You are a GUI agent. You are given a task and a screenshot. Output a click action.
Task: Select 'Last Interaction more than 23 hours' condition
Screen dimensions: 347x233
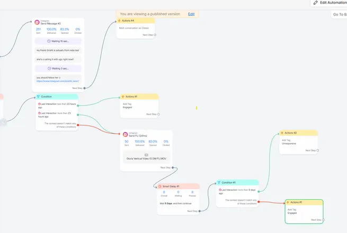tap(55, 114)
